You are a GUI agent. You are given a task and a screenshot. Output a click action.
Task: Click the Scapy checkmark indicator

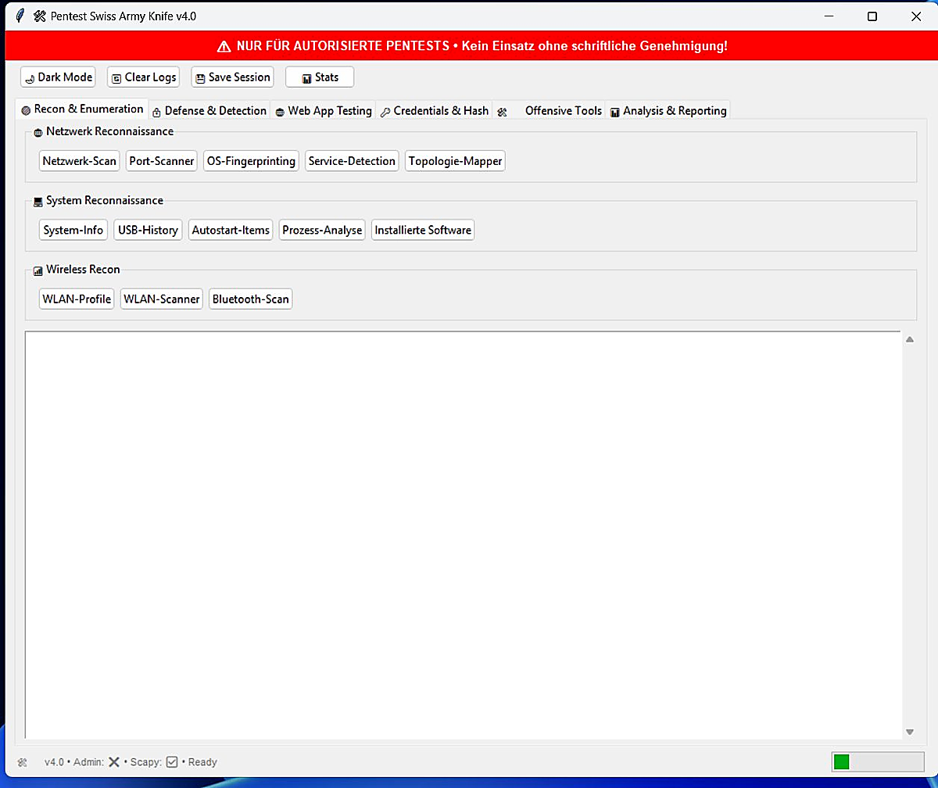[172, 762]
